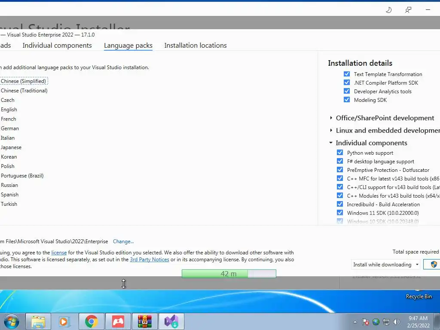
Task: Expand Office/SharePoint development
Action: (x=331, y=118)
